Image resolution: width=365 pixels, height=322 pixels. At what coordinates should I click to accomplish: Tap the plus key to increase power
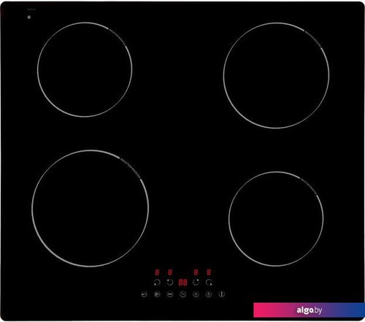tap(196, 294)
